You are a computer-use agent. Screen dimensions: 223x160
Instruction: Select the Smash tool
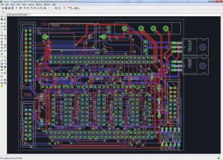[x=2, y=48]
